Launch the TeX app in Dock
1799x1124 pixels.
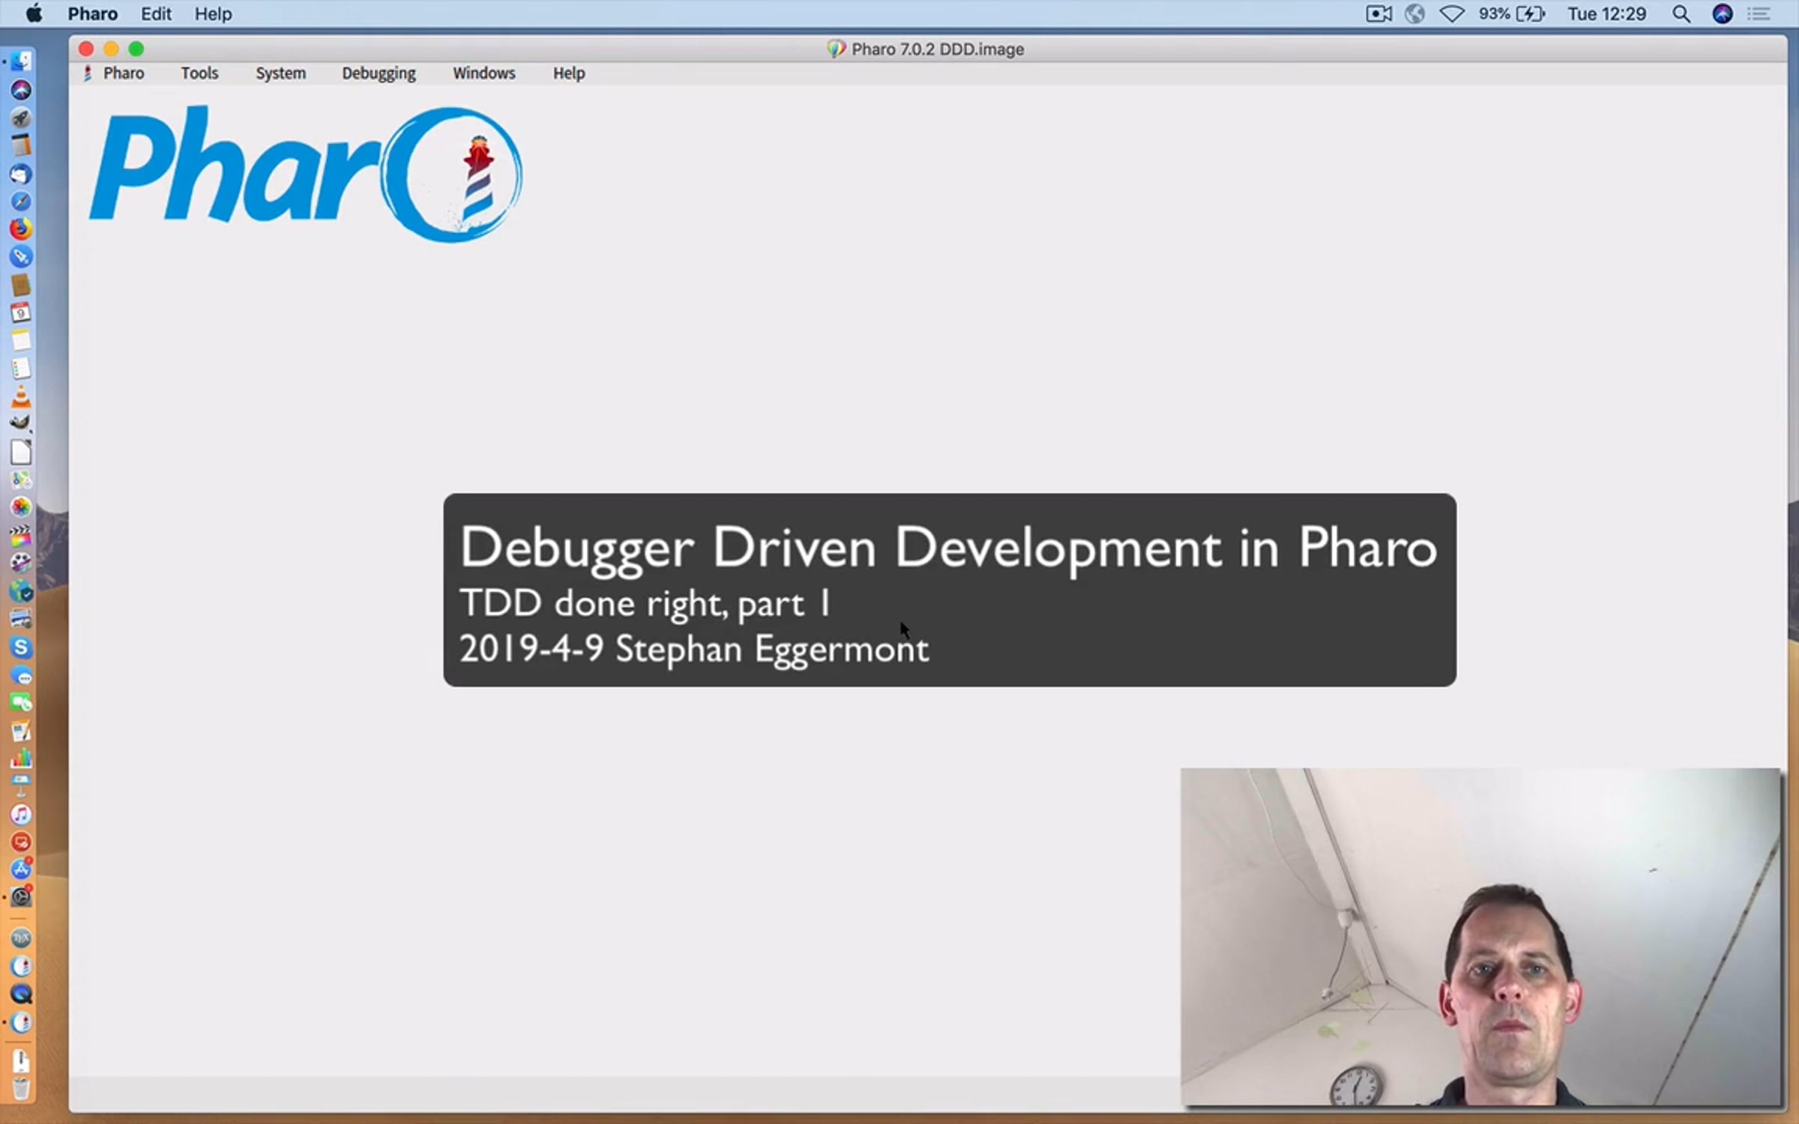pos(21,938)
